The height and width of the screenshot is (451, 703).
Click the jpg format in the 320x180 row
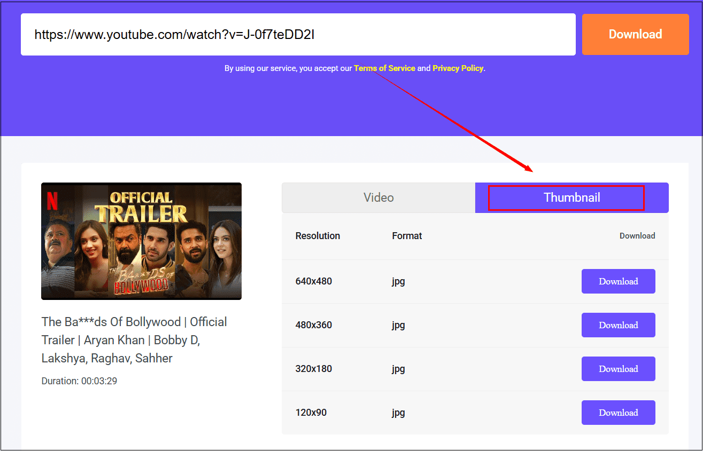pyautogui.click(x=398, y=369)
